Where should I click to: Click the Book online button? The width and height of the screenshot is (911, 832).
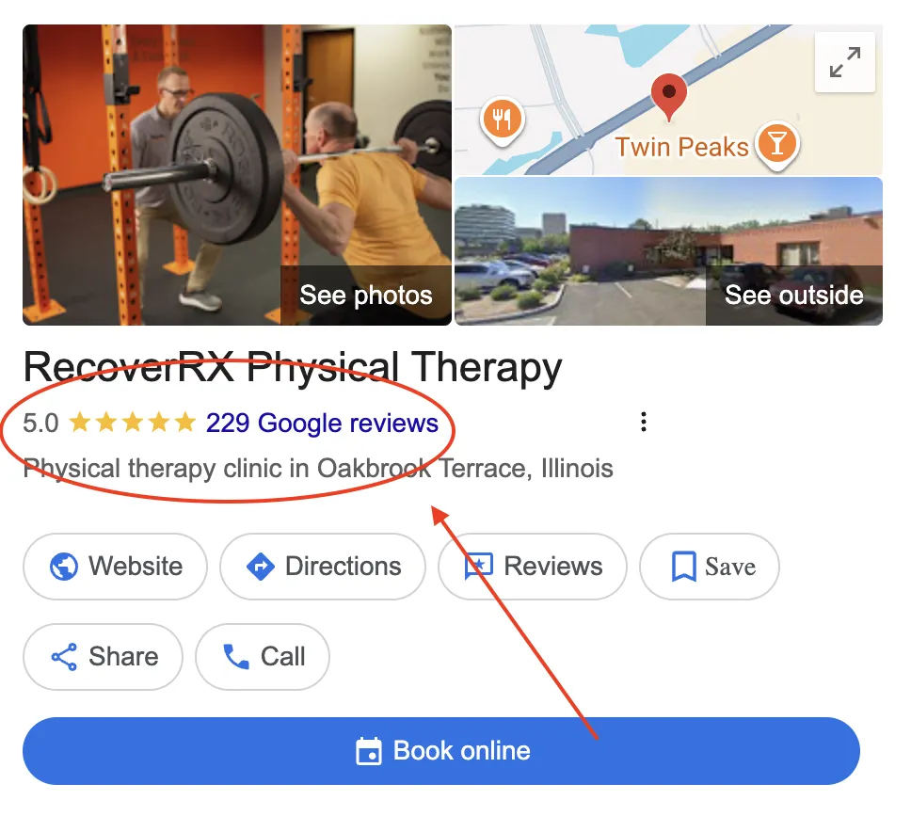pyautogui.click(x=441, y=751)
